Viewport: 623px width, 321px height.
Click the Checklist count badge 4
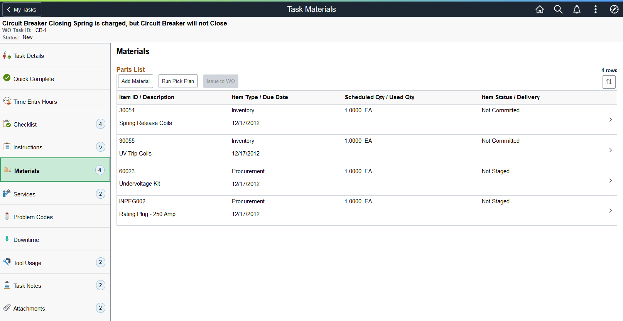coord(100,124)
